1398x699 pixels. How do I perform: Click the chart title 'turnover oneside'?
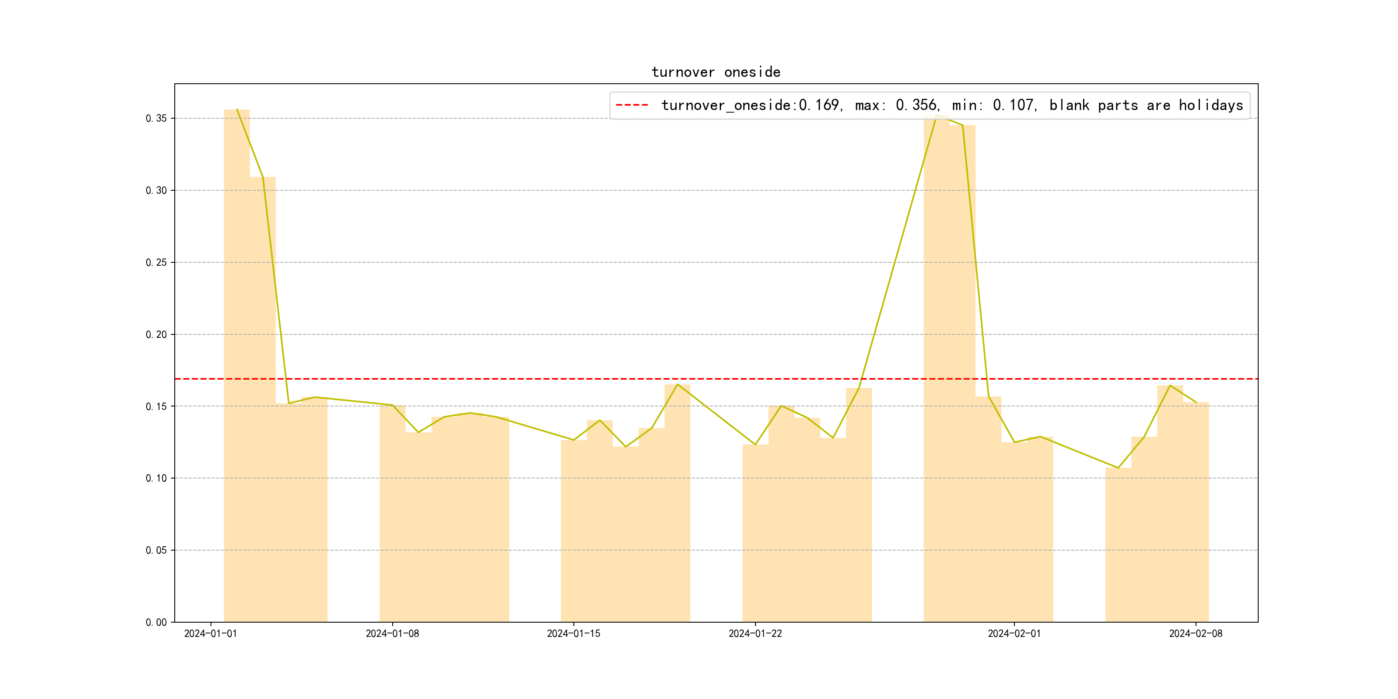tap(716, 72)
